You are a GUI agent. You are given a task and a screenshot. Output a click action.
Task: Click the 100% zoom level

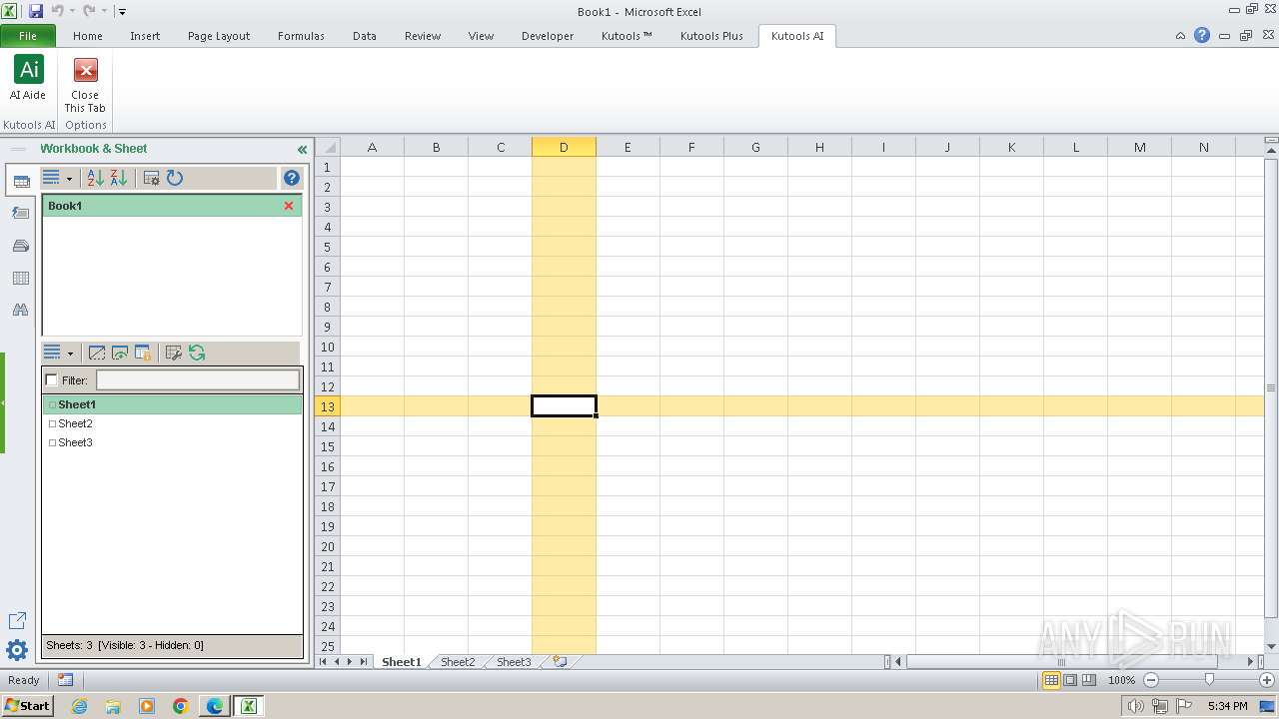(x=1121, y=680)
